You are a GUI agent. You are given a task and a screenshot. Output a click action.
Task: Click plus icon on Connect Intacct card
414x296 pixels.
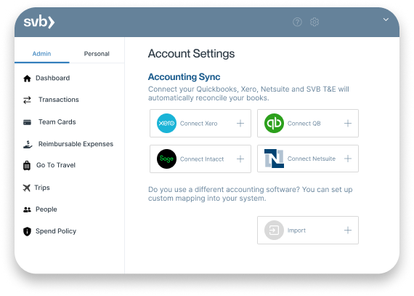pos(240,159)
